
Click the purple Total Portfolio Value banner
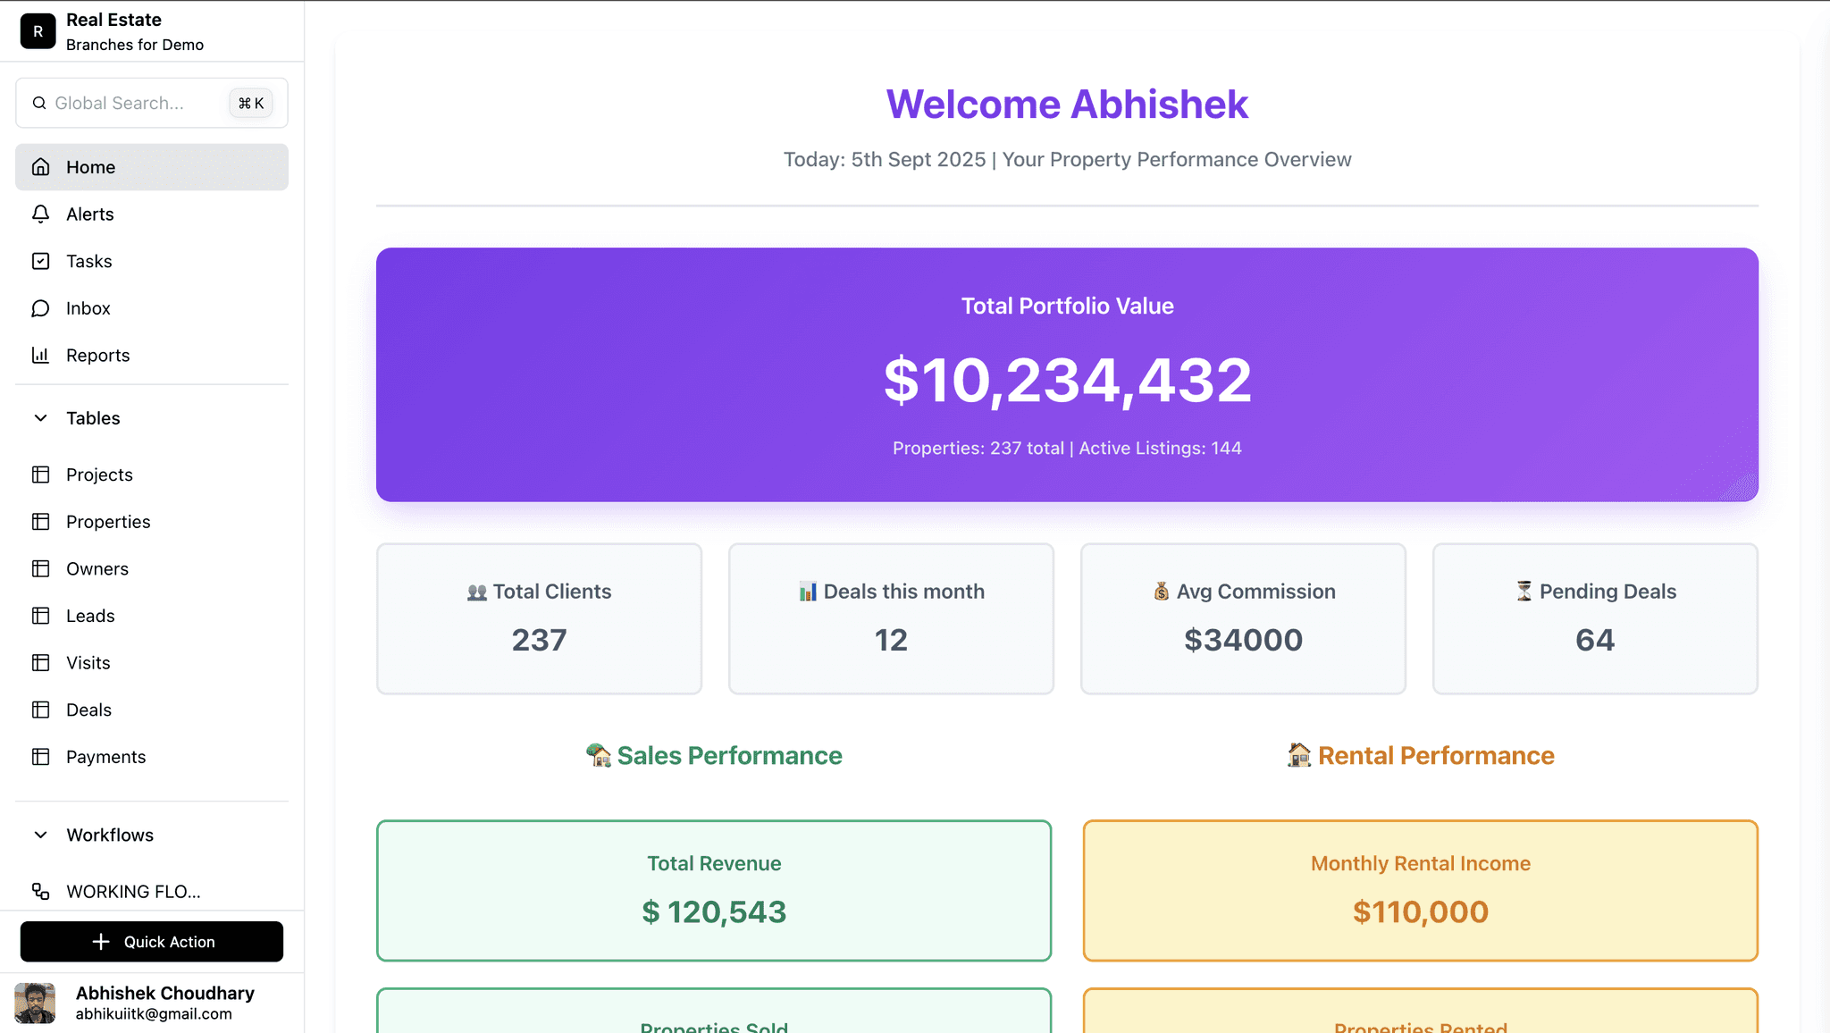click(1067, 375)
